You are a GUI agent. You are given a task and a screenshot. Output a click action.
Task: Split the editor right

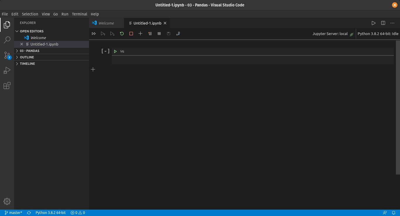(383, 23)
